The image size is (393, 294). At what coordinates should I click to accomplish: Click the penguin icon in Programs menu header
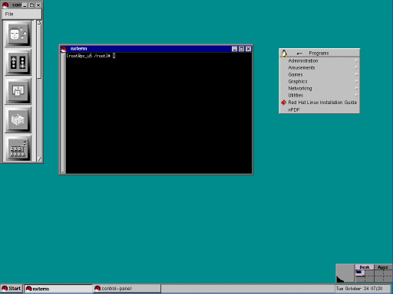284,53
